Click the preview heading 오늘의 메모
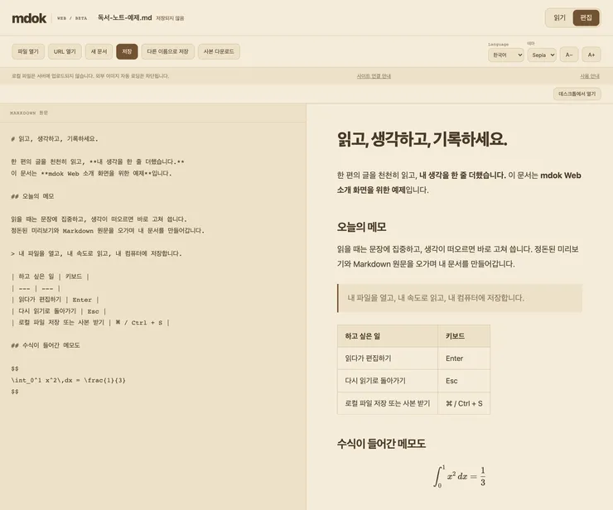Viewport: 613px width, 510px height. [362, 227]
